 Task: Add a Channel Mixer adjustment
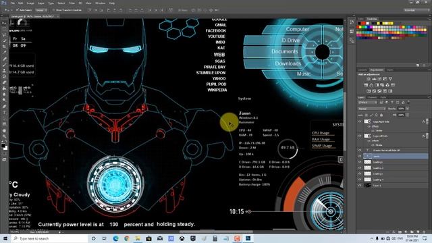387,85
